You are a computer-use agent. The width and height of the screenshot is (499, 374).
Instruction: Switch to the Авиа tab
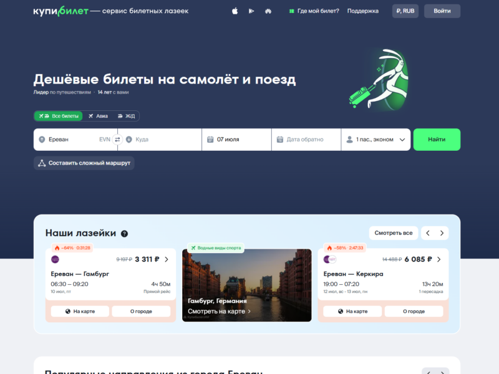(x=98, y=116)
